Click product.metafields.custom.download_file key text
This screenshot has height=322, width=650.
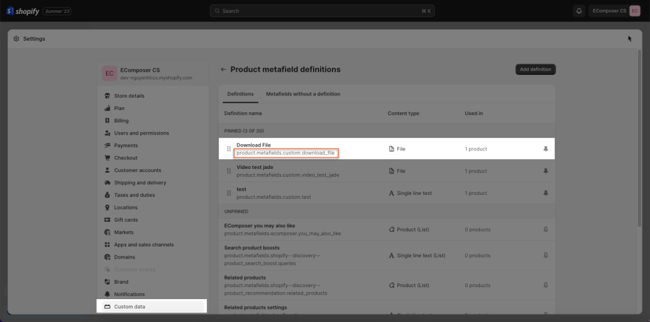point(286,153)
